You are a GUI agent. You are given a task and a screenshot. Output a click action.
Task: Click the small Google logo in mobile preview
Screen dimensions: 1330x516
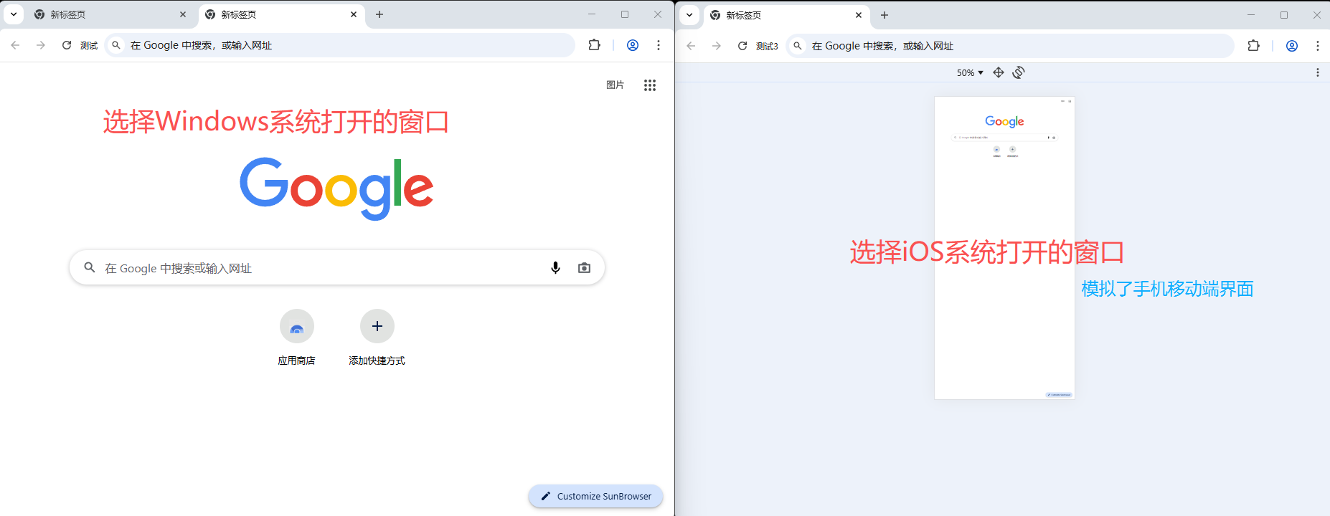(1004, 121)
